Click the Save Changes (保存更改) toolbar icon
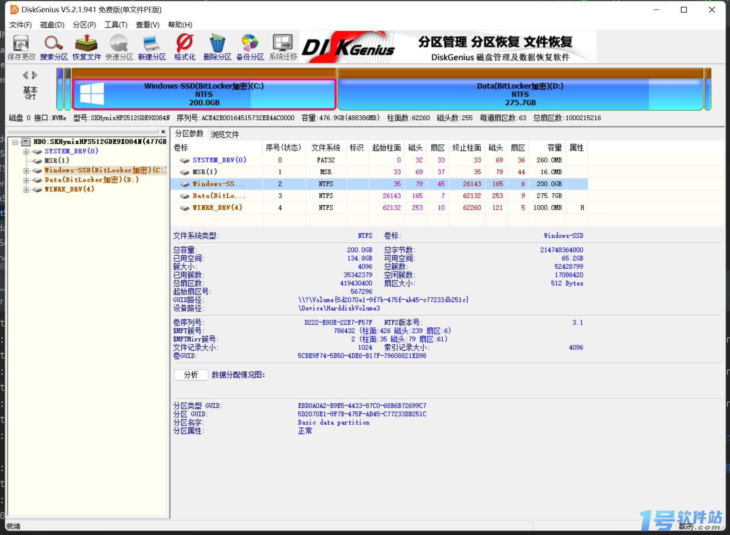 coord(21,48)
